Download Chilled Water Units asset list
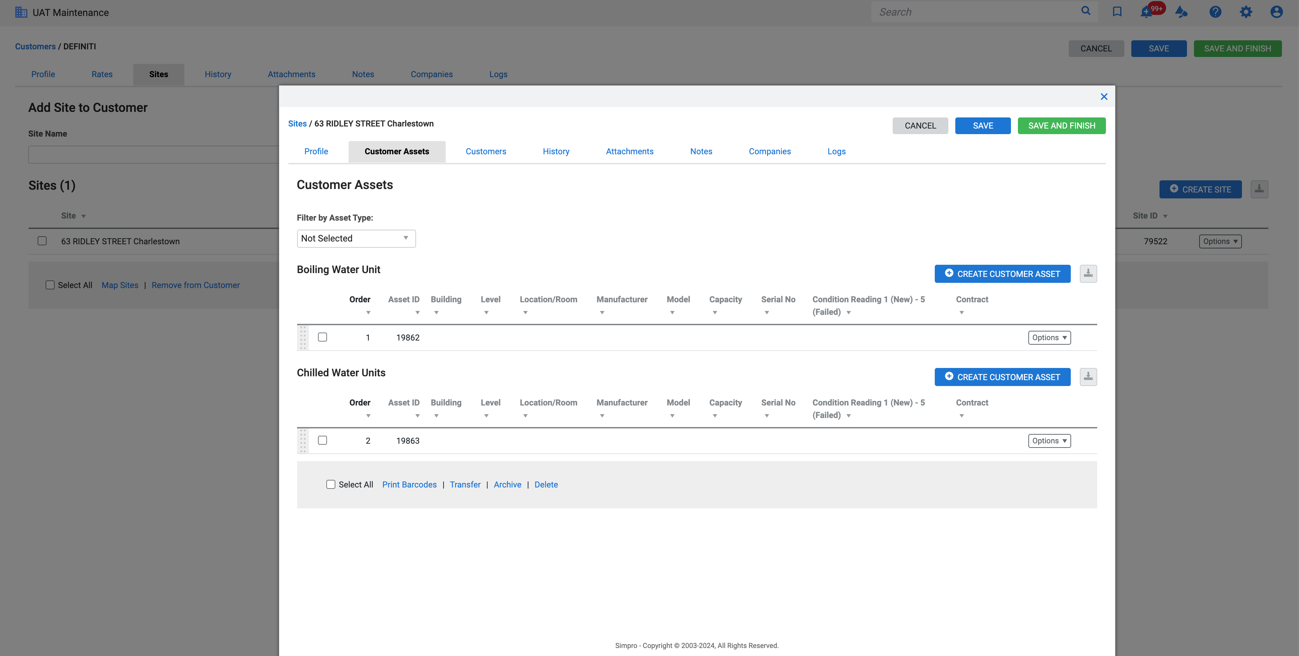 [x=1088, y=377]
